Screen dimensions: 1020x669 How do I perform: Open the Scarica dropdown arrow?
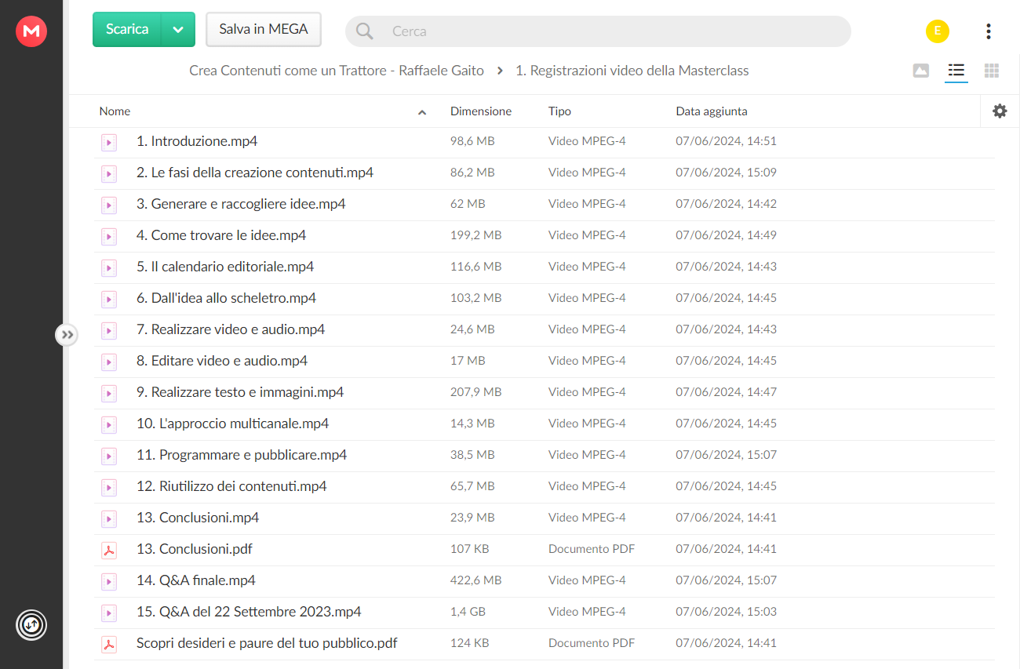point(178,30)
